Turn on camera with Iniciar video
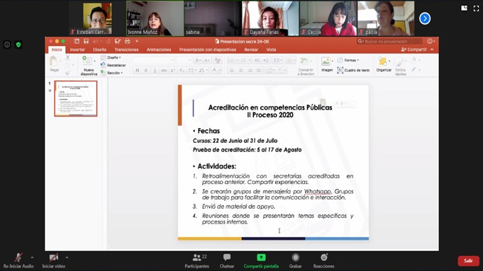 [54, 258]
